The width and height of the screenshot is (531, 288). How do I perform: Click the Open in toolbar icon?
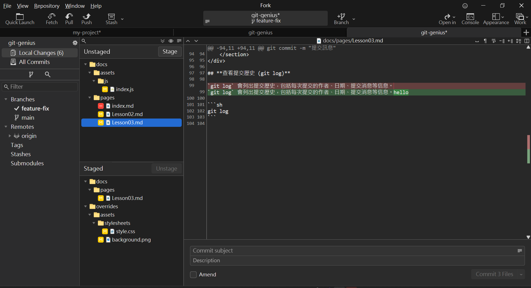(447, 19)
